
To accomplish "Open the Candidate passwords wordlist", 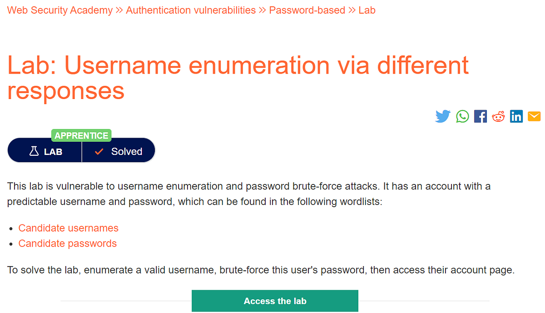I will pyautogui.click(x=67, y=243).
